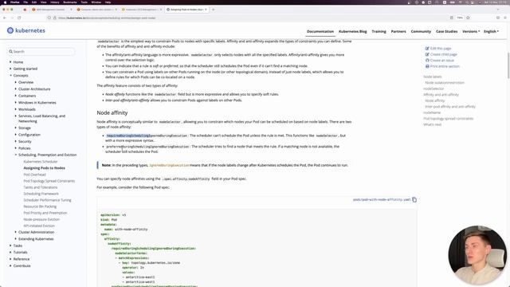Expand the Home tree item

click(x=10, y=62)
